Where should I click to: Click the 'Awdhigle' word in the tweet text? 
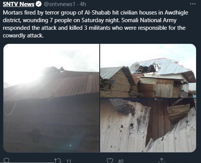(x=177, y=13)
